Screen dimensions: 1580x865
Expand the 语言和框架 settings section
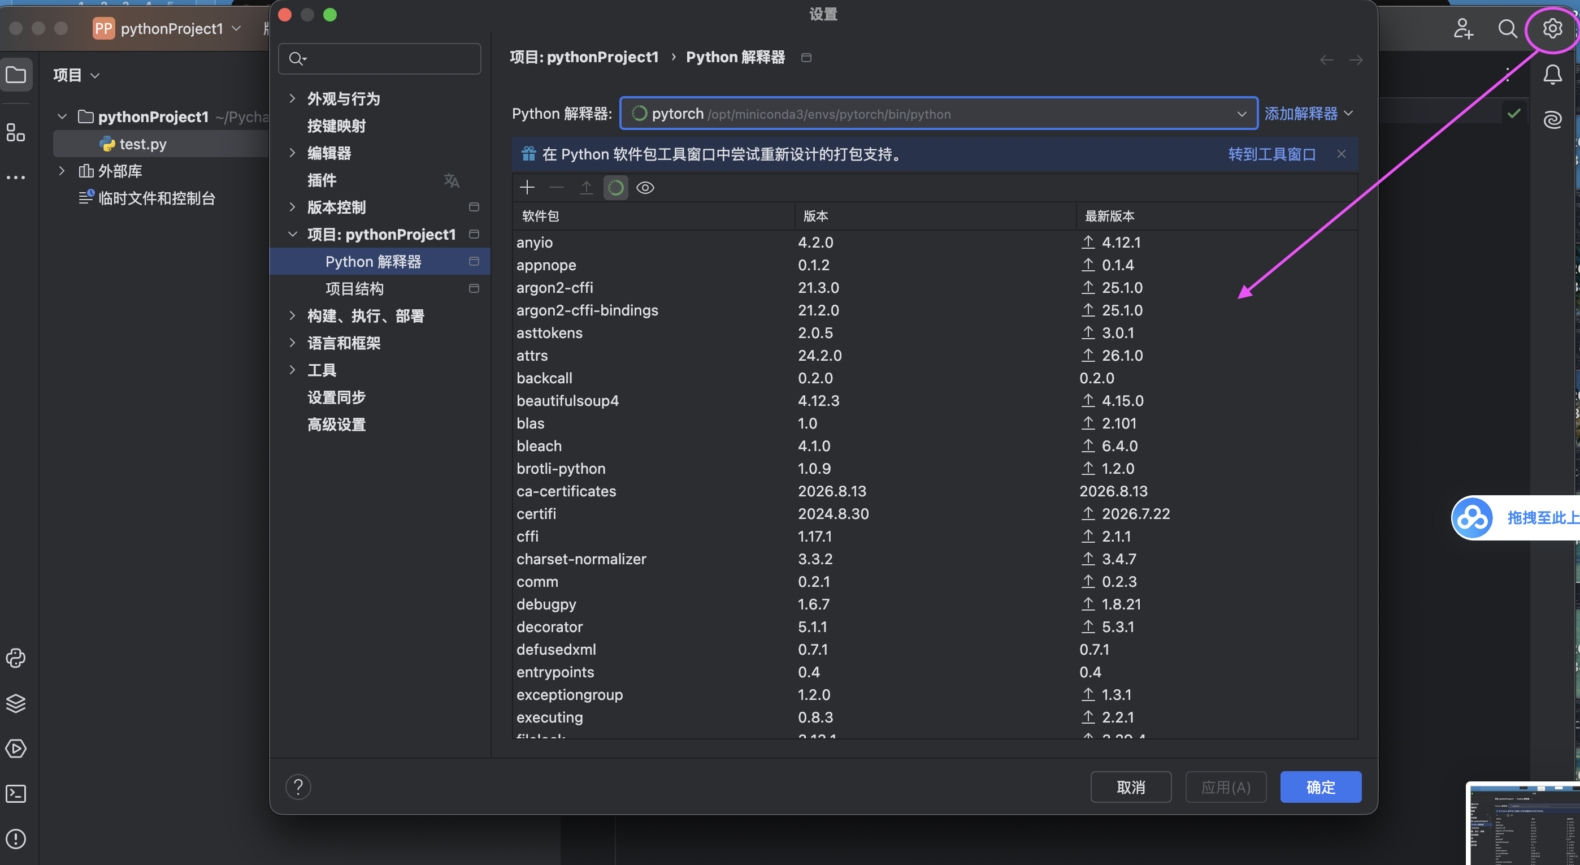tap(292, 342)
